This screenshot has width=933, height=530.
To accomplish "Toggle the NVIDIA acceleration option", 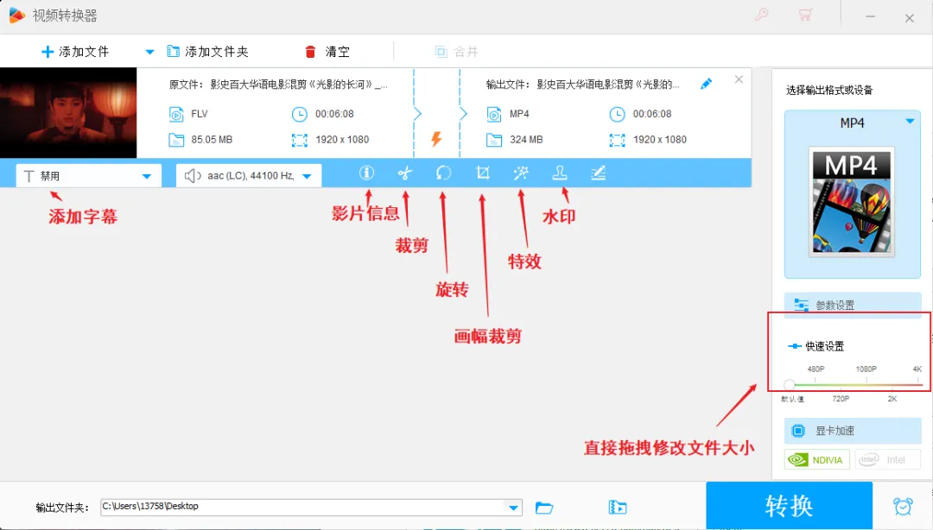I will 816,460.
